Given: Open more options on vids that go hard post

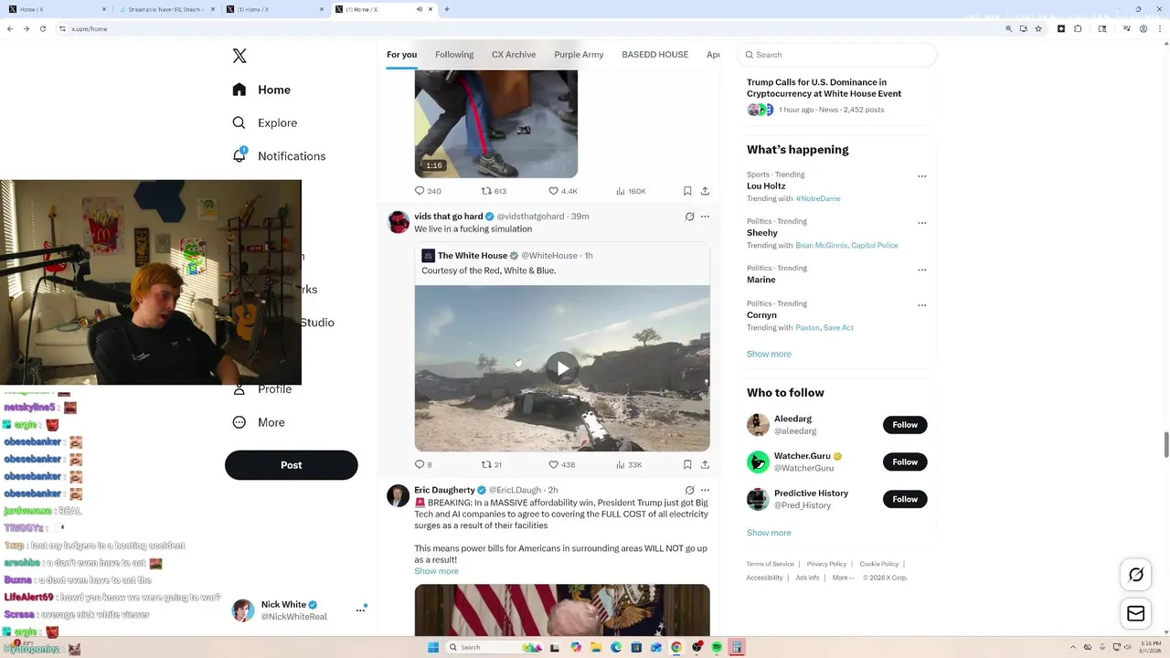Looking at the screenshot, I should click(705, 217).
